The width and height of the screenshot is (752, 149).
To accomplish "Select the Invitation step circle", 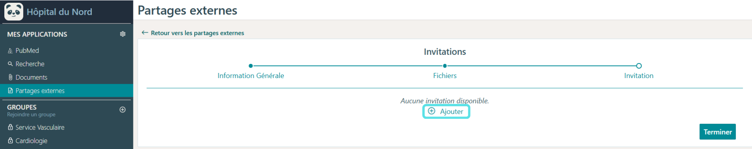I will (639, 66).
